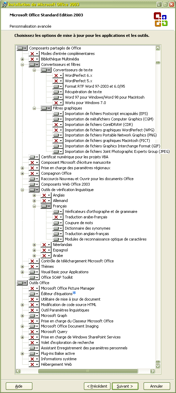Click red X icon for Anglais
The width and height of the screenshot is (176, 393).
click(x=44, y=195)
